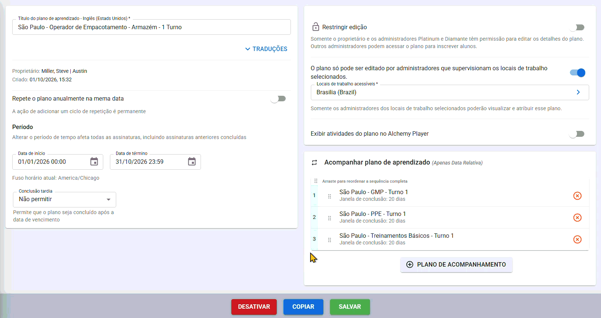Add a PLANO DE ACOMPANHAMENTO
601x318 pixels.
pos(456,265)
